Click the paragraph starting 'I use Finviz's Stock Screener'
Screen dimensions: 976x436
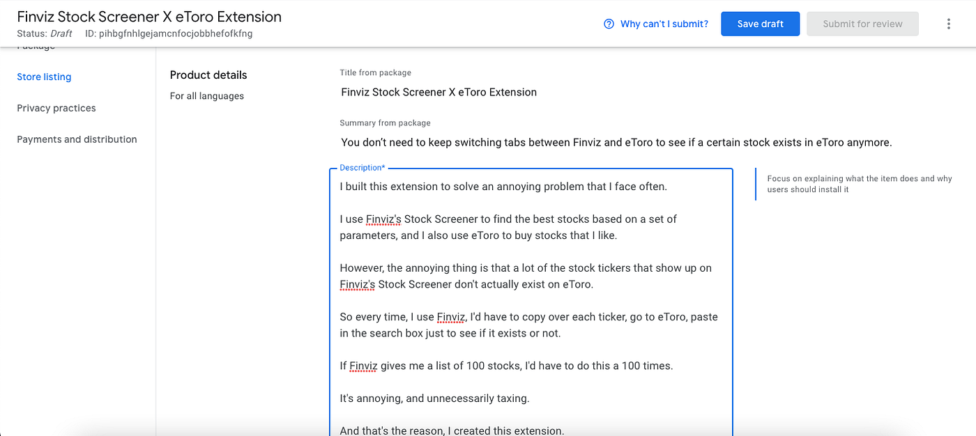click(x=508, y=227)
